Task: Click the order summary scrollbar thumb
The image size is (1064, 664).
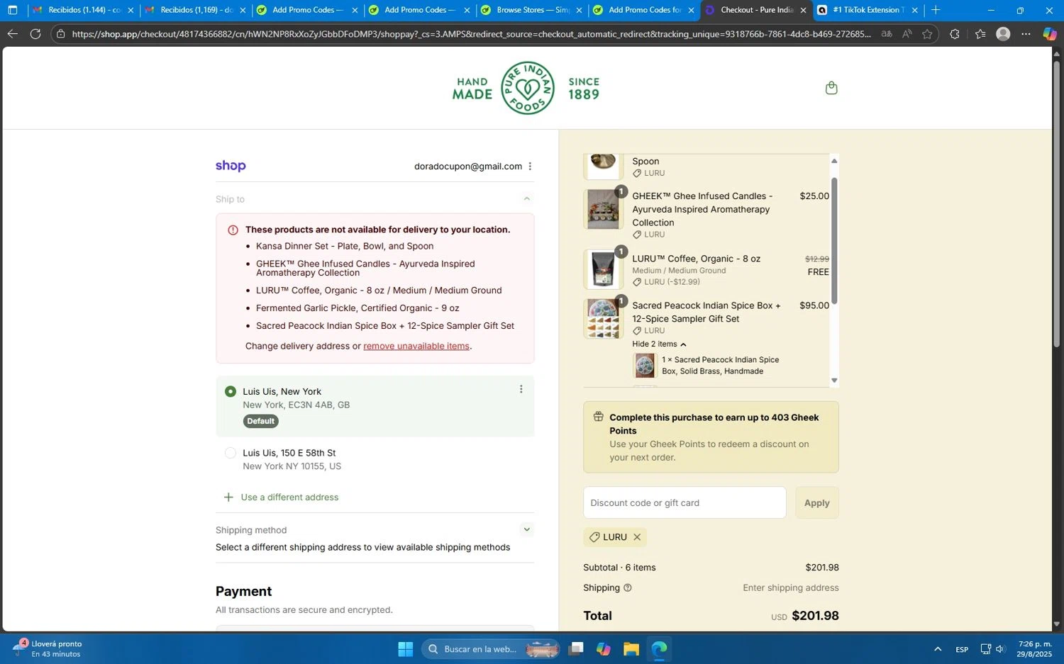Action: (834, 241)
